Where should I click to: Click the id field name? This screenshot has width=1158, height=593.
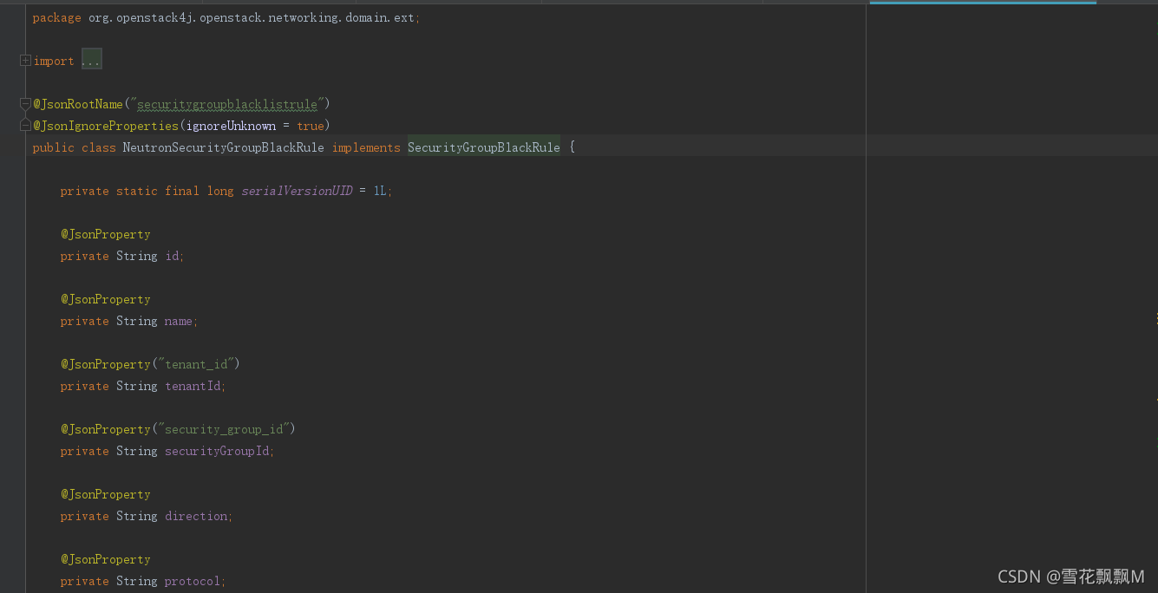click(172, 256)
